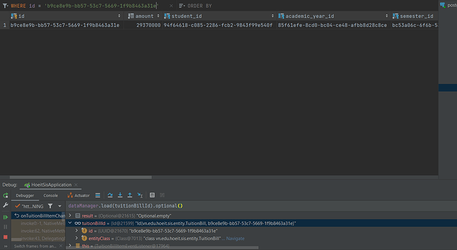Click the ORDER BY sort icon
The width and height of the screenshot is (457, 250).
tap(182, 6)
